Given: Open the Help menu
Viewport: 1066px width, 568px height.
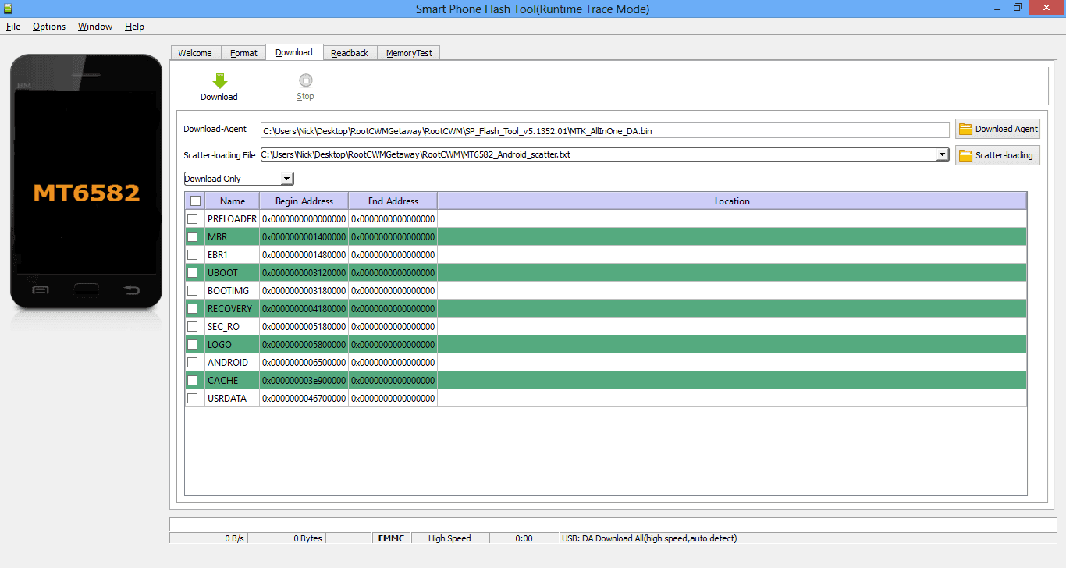Looking at the screenshot, I should [x=134, y=27].
